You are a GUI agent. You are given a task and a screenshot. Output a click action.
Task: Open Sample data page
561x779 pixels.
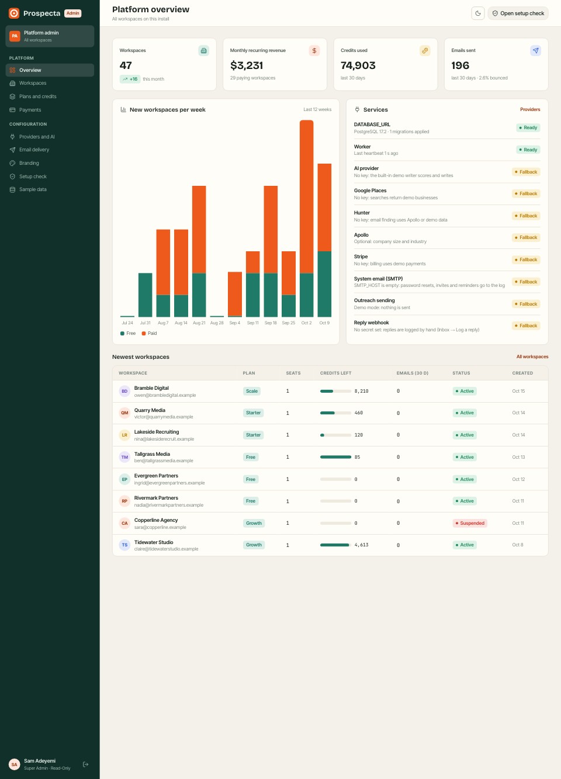(x=50, y=189)
